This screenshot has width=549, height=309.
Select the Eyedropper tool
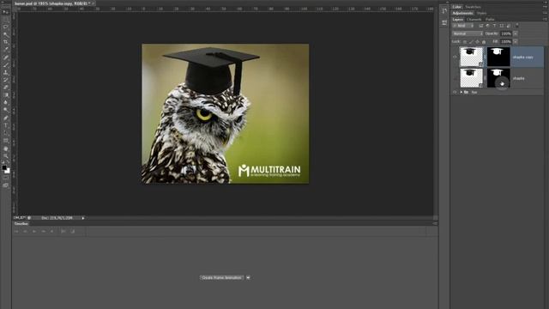coord(5,50)
